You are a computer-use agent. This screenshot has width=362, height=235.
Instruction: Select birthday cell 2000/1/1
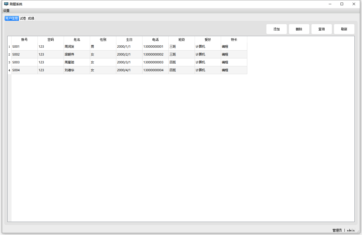click(x=129, y=47)
